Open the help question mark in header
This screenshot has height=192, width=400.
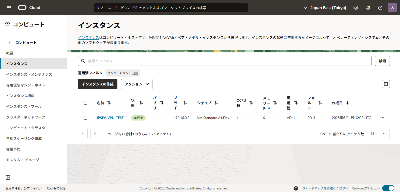pos(380,8)
